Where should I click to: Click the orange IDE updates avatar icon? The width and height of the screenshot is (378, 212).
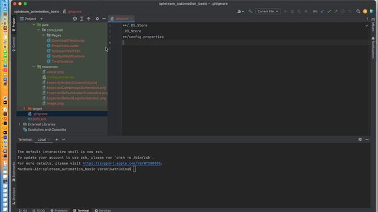pyautogui.click(x=365, y=11)
